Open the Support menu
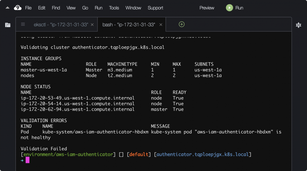Screen dimensions: 307x171 click(x=155, y=8)
